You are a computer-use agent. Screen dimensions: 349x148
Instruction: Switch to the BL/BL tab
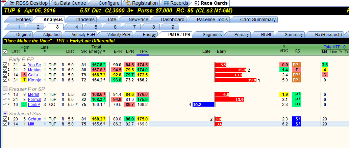pos(263,35)
